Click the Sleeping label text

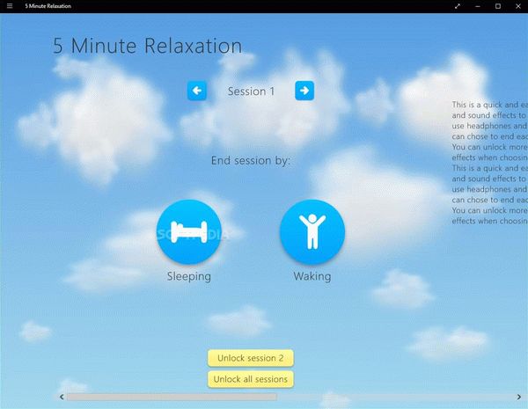click(x=189, y=276)
